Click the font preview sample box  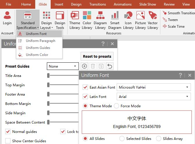pos(137,122)
